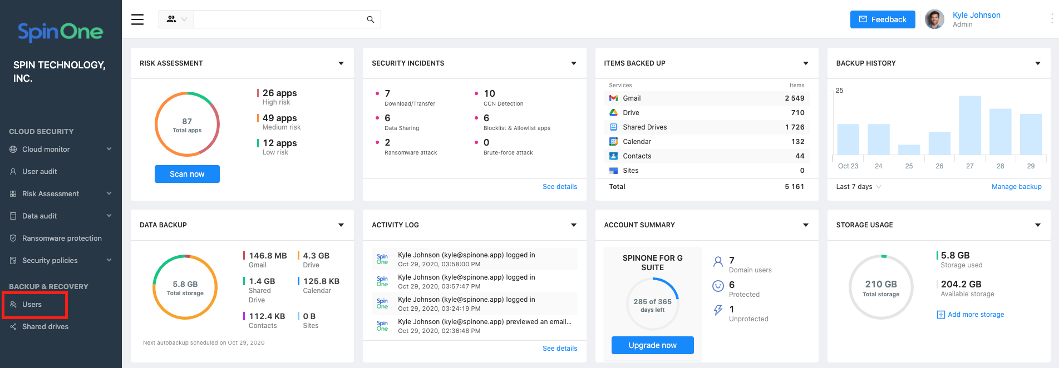Click Kyle Johnson's profile avatar
This screenshot has height=368, width=1059.
pyautogui.click(x=934, y=19)
